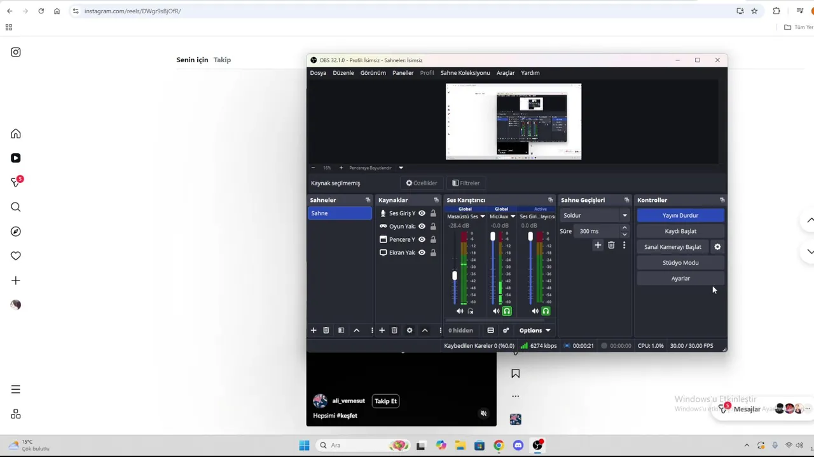Image resolution: width=814 pixels, height=457 pixels.
Task: Add a new scene in Sahneler panel
Action: pyautogui.click(x=314, y=330)
